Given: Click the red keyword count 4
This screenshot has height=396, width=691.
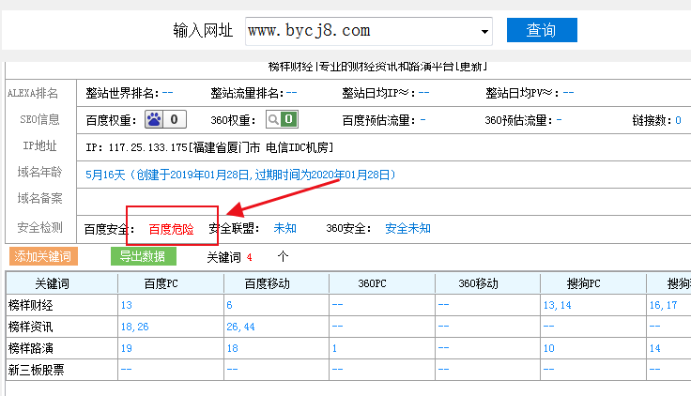Looking at the screenshot, I should (x=250, y=257).
